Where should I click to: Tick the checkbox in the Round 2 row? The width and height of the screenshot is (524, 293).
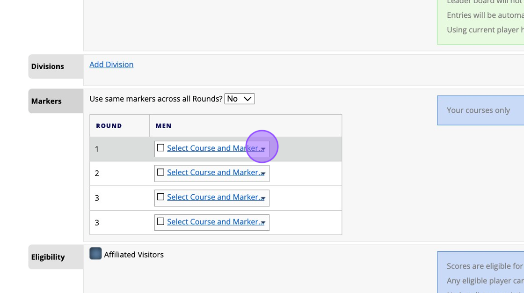pyautogui.click(x=160, y=172)
